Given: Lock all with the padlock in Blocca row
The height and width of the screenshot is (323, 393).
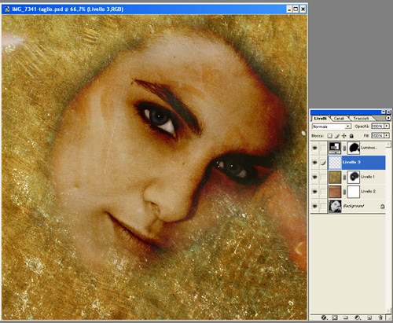Looking at the screenshot, I should pyautogui.click(x=351, y=136).
